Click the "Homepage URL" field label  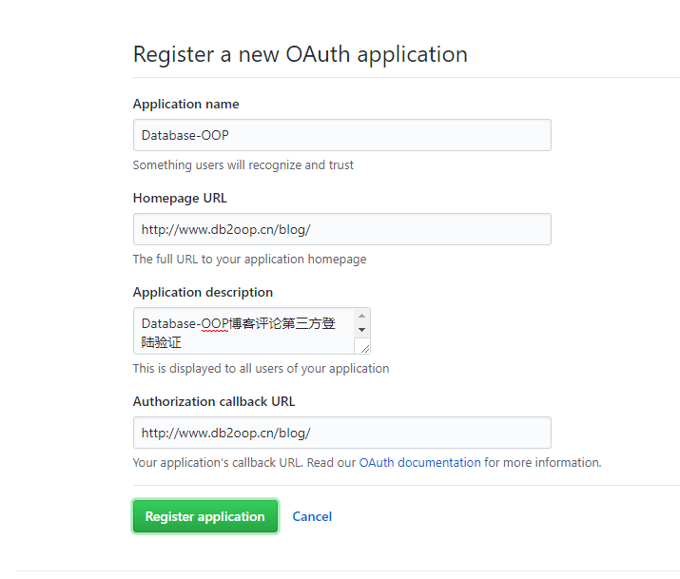(x=180, y=199)
